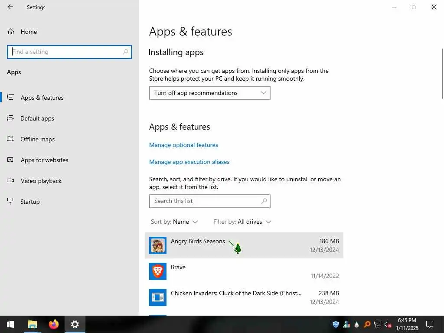444x333 pixels.
Task: Click the Find a setting search box
Action: [x=69, y=52]
